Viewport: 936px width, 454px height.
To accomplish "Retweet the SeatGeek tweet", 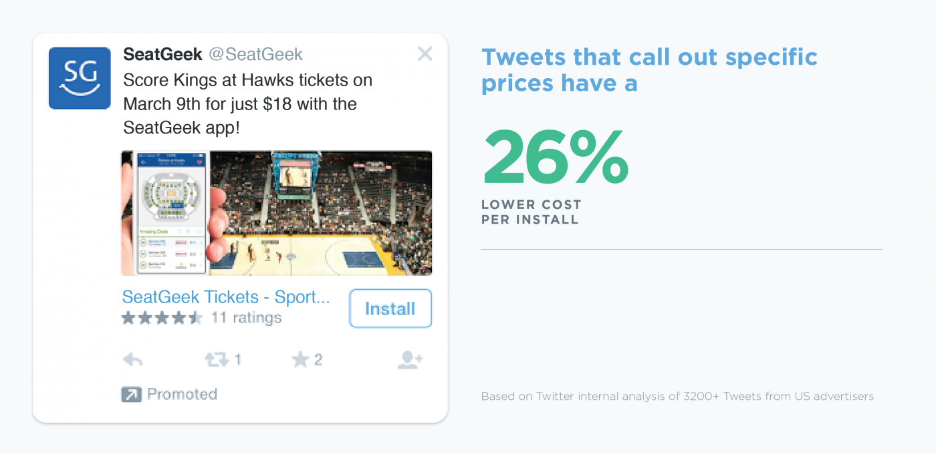I will click(217, 361).
